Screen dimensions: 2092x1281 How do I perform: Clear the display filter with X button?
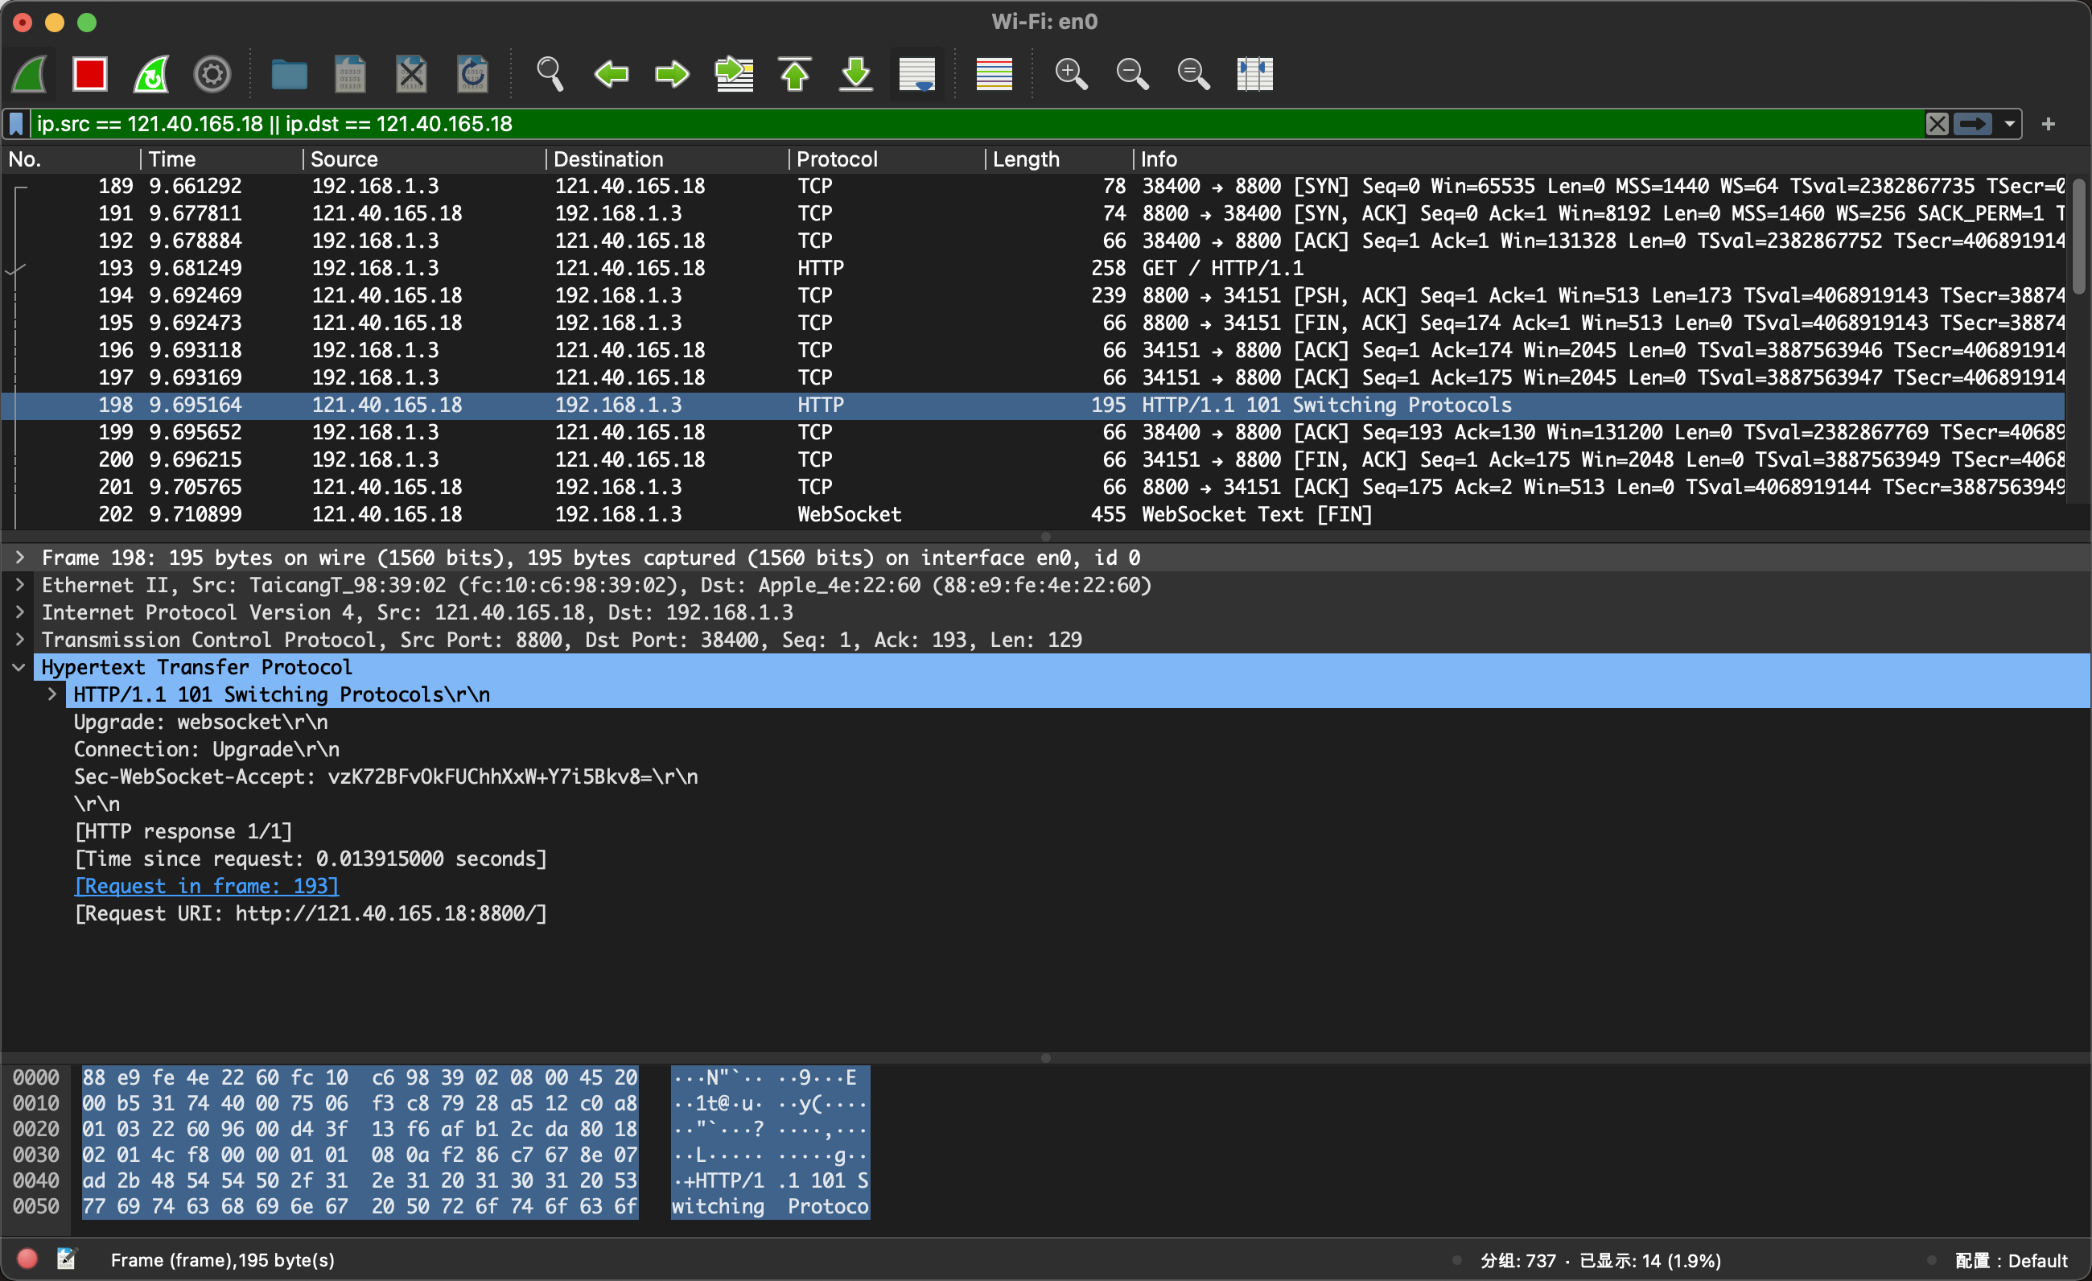pyautogui.click(x=1937, y=124)
